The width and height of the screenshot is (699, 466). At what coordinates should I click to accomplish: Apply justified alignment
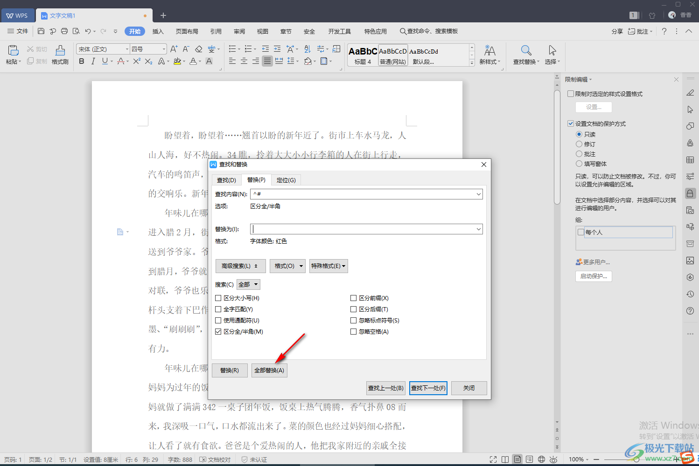point(267,61)
